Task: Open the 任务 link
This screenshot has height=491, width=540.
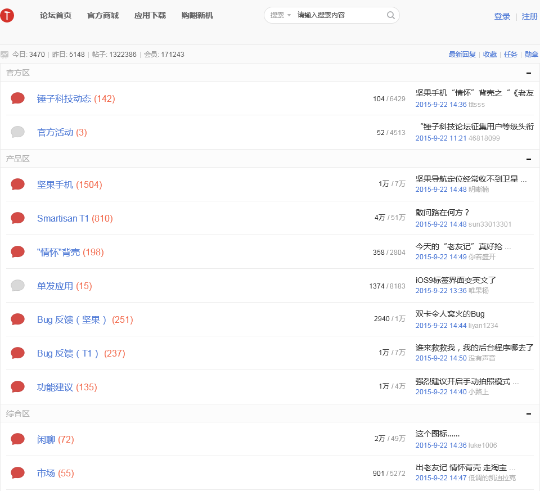Action: 510,55
